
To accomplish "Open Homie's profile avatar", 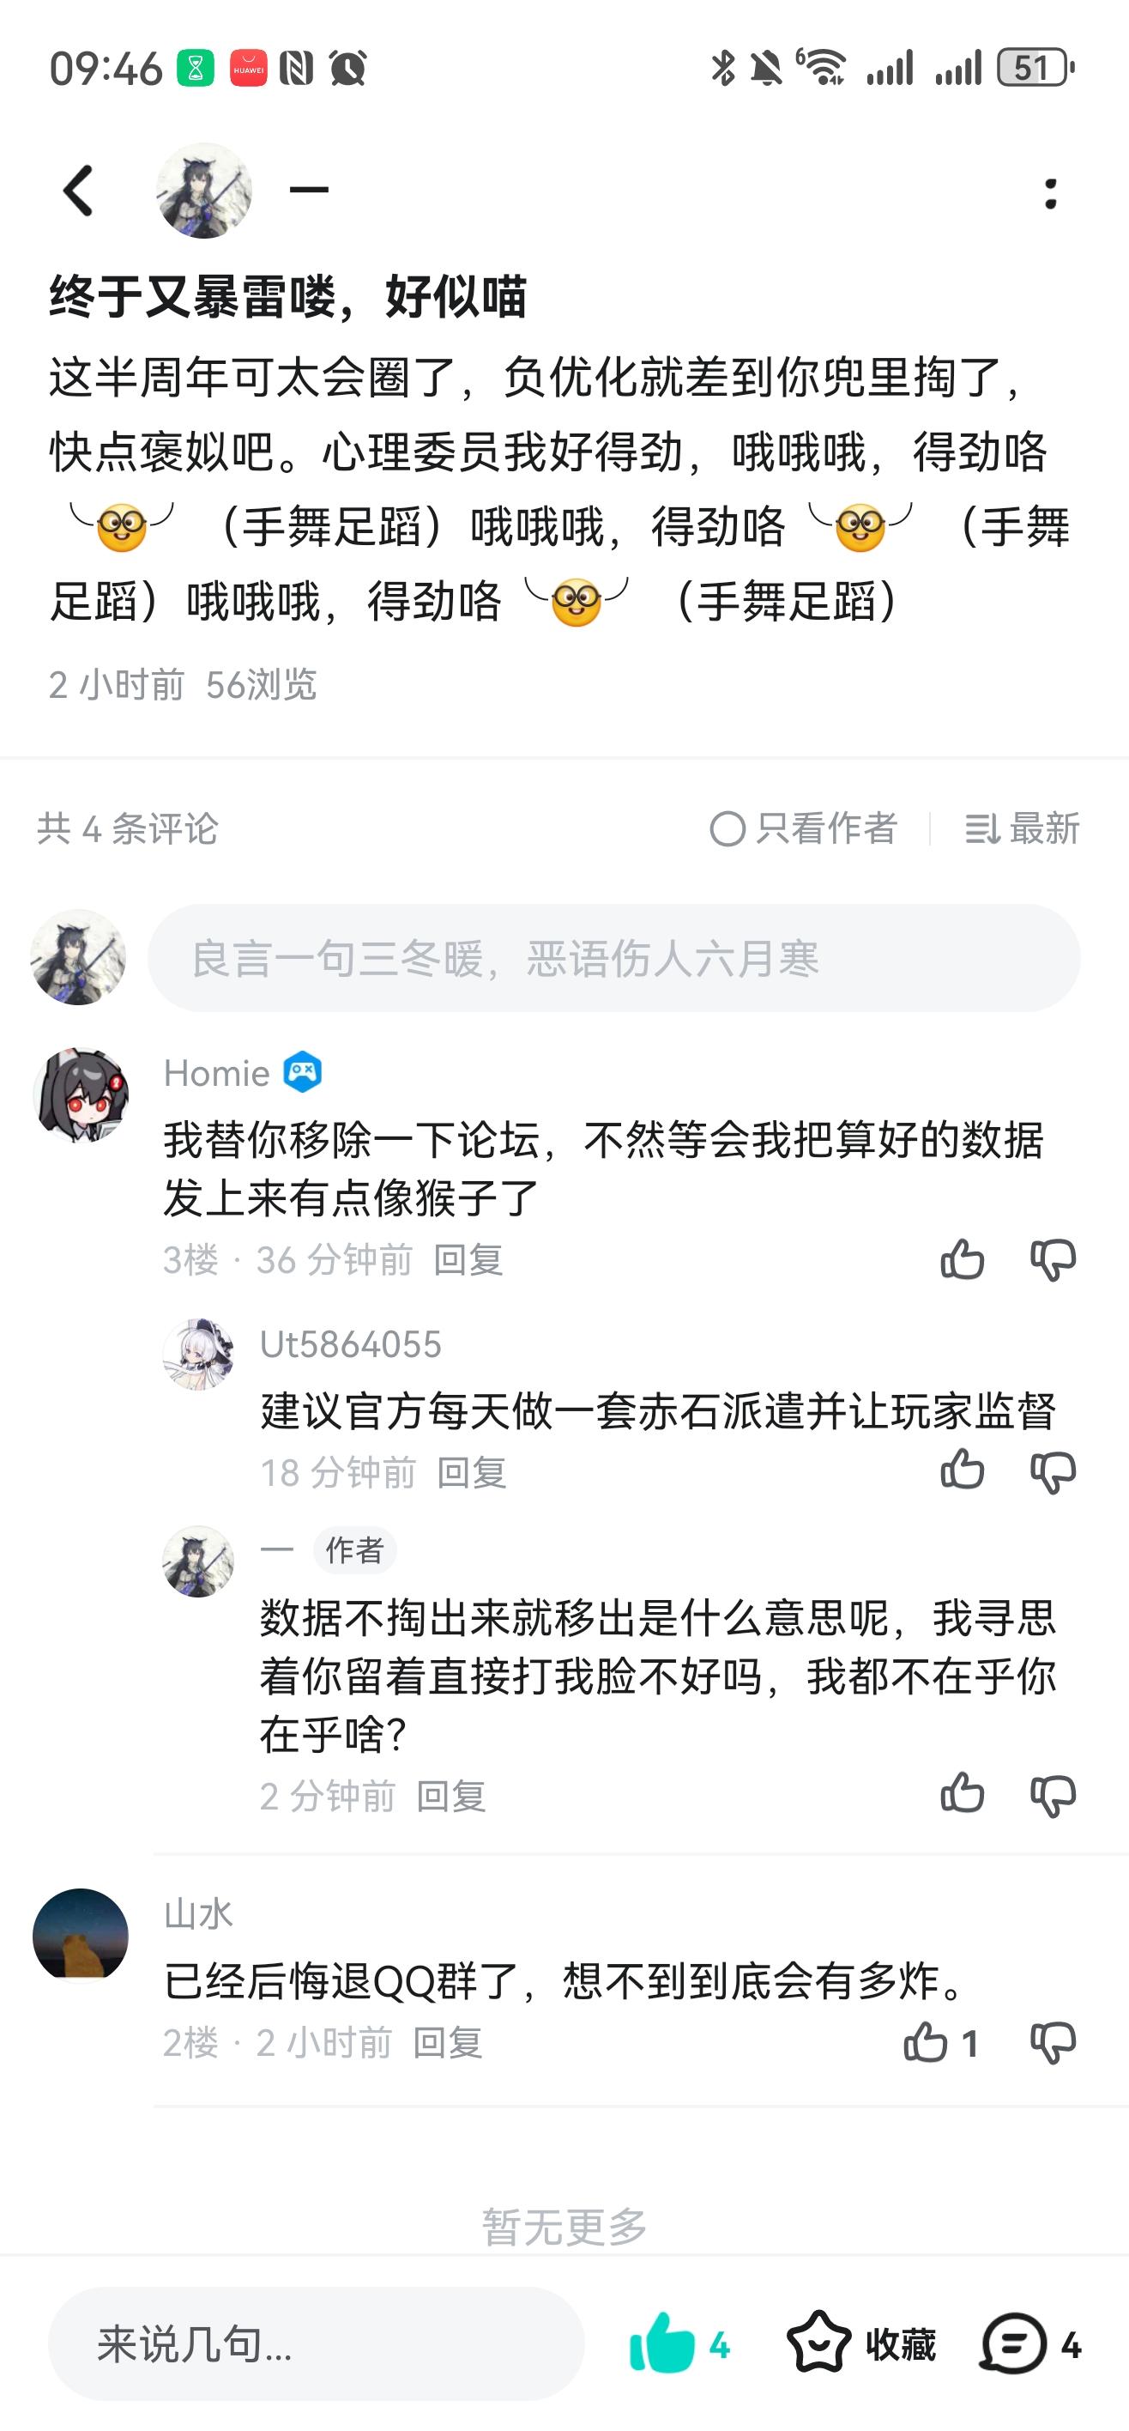I will click(82, 1094).
